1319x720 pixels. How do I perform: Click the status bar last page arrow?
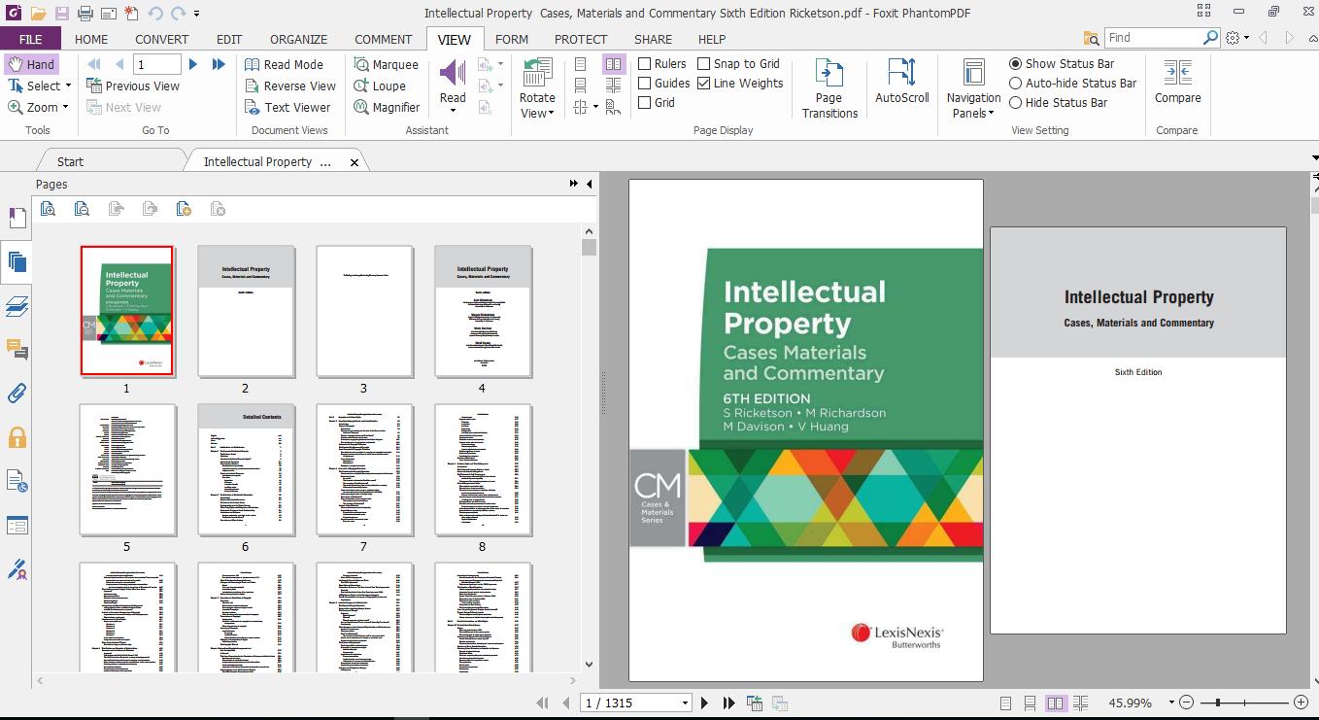pyautogui.click(x=728, y=703)
